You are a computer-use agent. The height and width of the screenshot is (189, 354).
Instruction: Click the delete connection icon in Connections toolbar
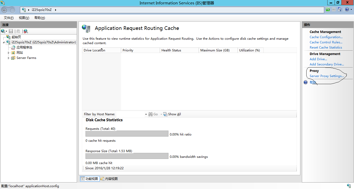[x=26, y=31]
